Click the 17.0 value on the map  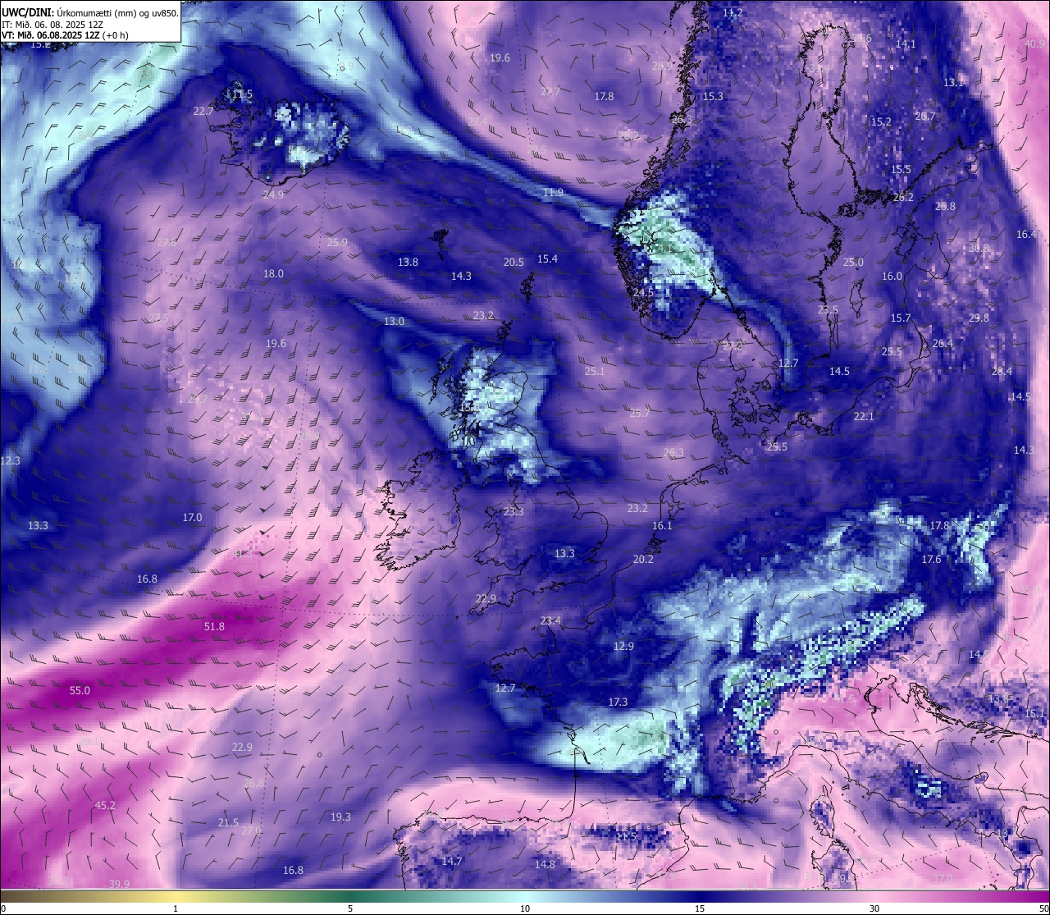click(x=192, y=517)
